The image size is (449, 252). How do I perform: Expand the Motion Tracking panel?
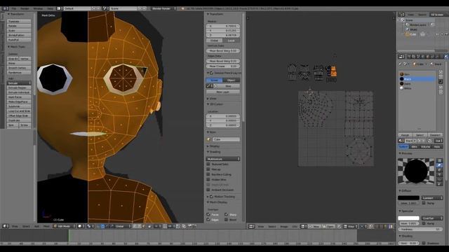[221, 197]
